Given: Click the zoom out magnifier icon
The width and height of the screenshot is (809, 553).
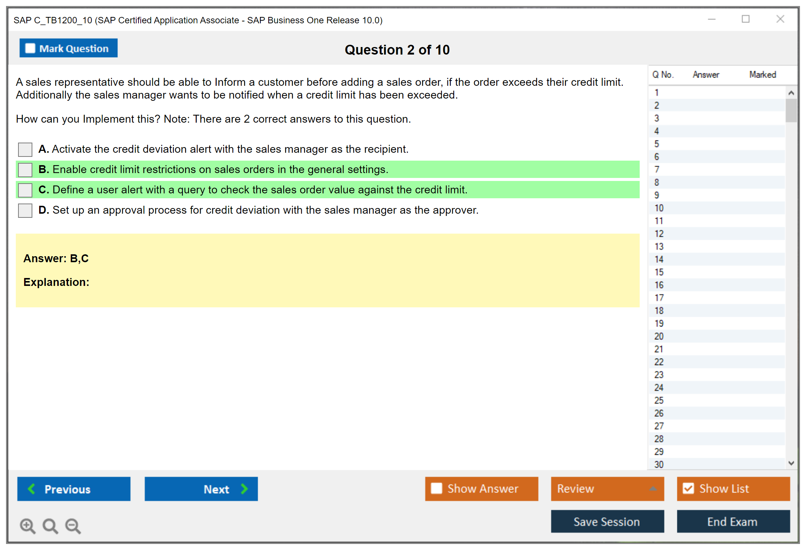Looking at the screenshot, I should [x=73, y=526].
